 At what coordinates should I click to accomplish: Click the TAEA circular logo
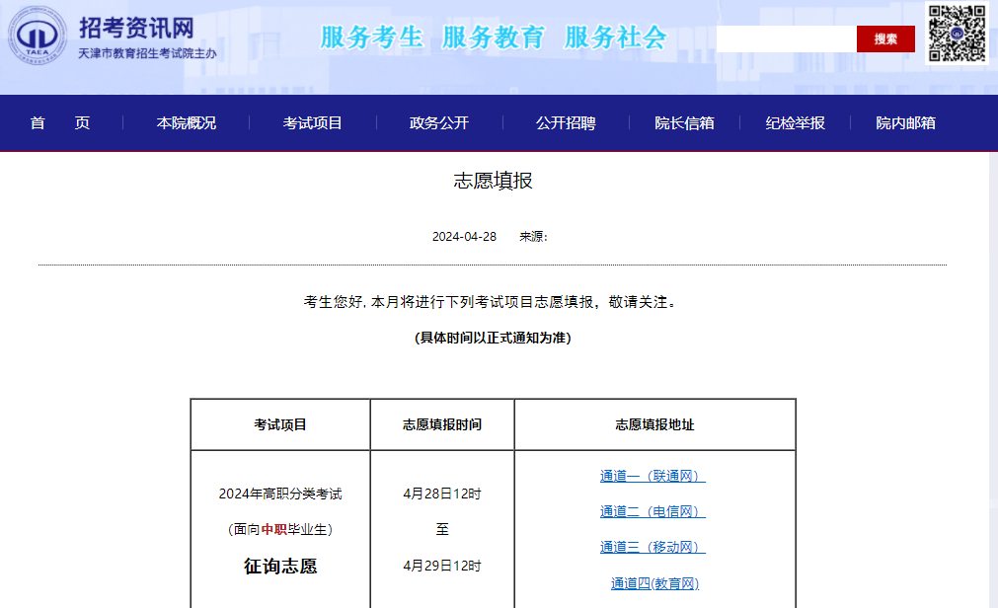pyautogui.click(x=37, y=36)
